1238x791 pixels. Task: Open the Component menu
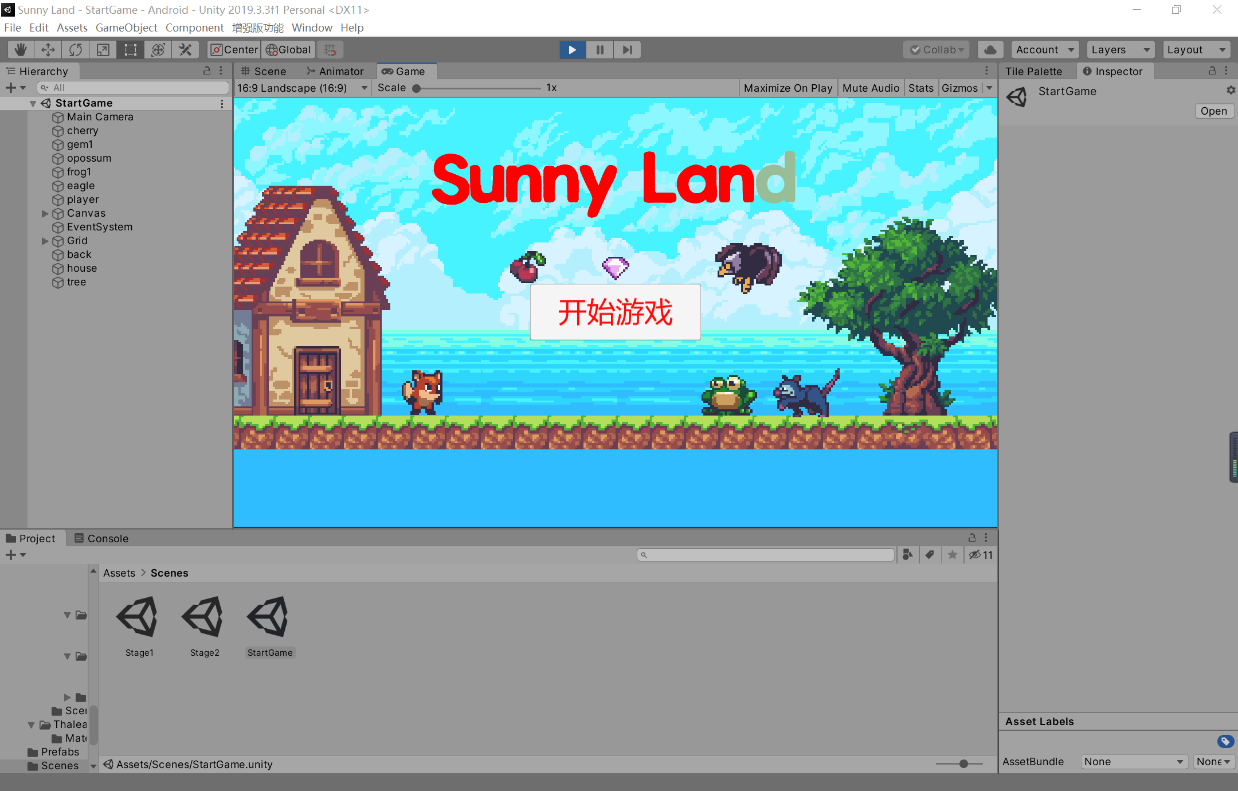point(194,28)
